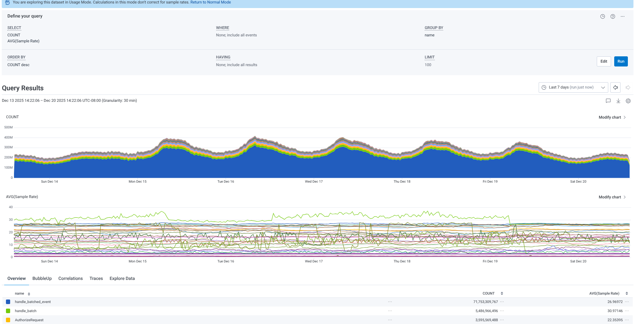The width and height of the screenshot is (638, 324).
Task: Click the query help question mark icon
Action: pos(612,16)
